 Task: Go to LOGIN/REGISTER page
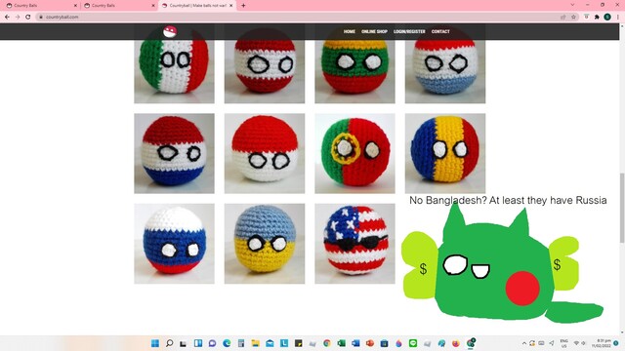click(409, 31)
